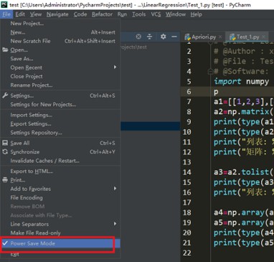Choose Export Settings... entry
Screen dimensions: 274x262
(x=60, y=124)
